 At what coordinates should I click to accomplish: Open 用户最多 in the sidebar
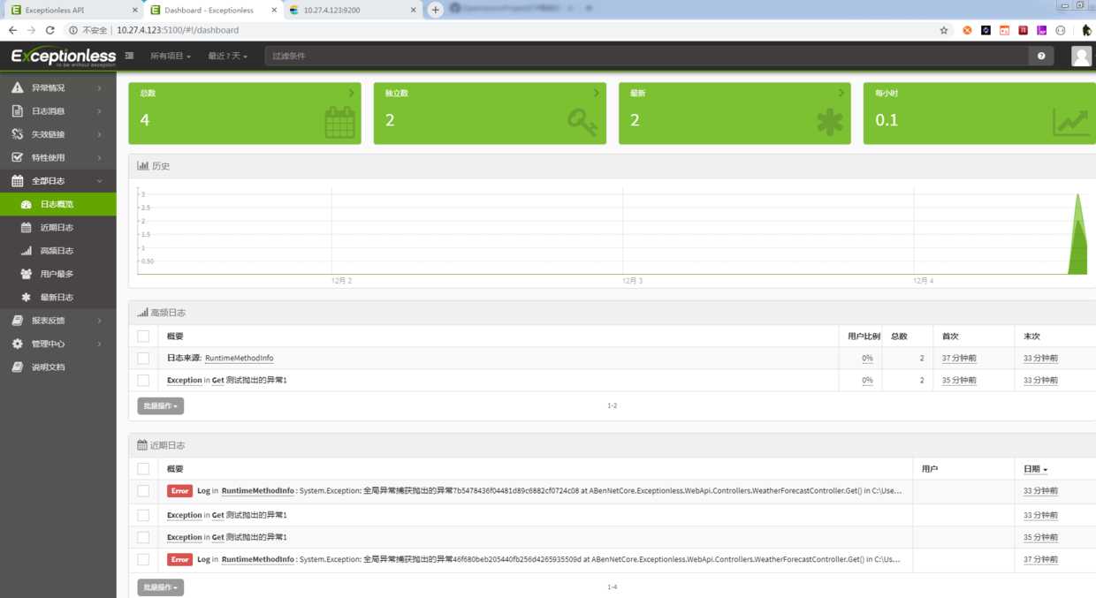[57, 274]
